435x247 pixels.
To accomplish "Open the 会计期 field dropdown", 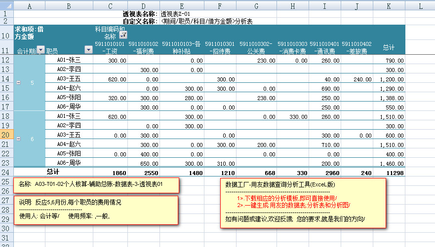I will 41,50.
